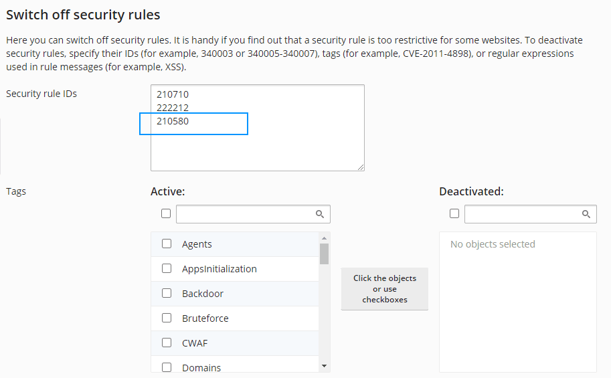Enable the Backdoor tag checkbox
The width and height of the screenshot is (611, 378).
click(x=167, y=294)
